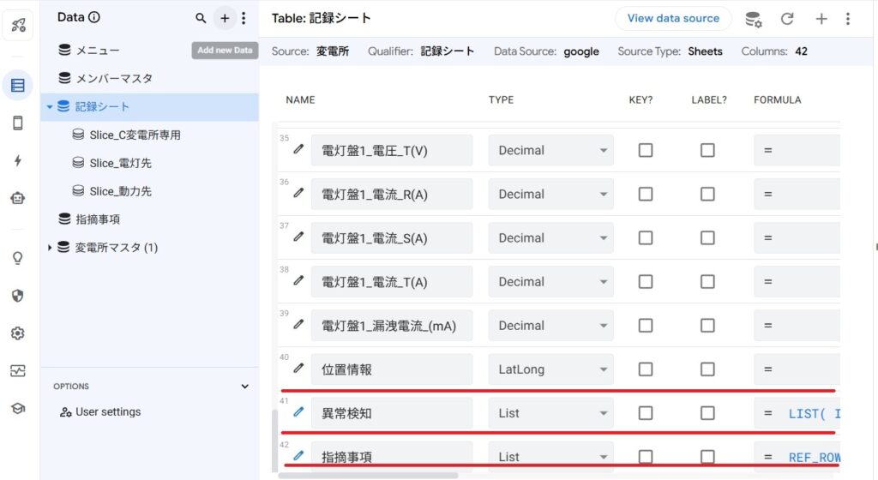Select the Slice_電灯先 slice
Viewport: 878px width, 480px height.
(120, 163)
